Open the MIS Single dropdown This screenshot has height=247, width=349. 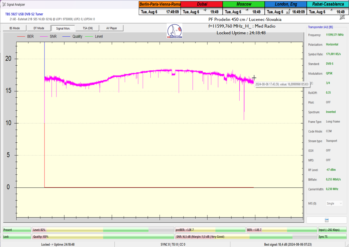334,203
